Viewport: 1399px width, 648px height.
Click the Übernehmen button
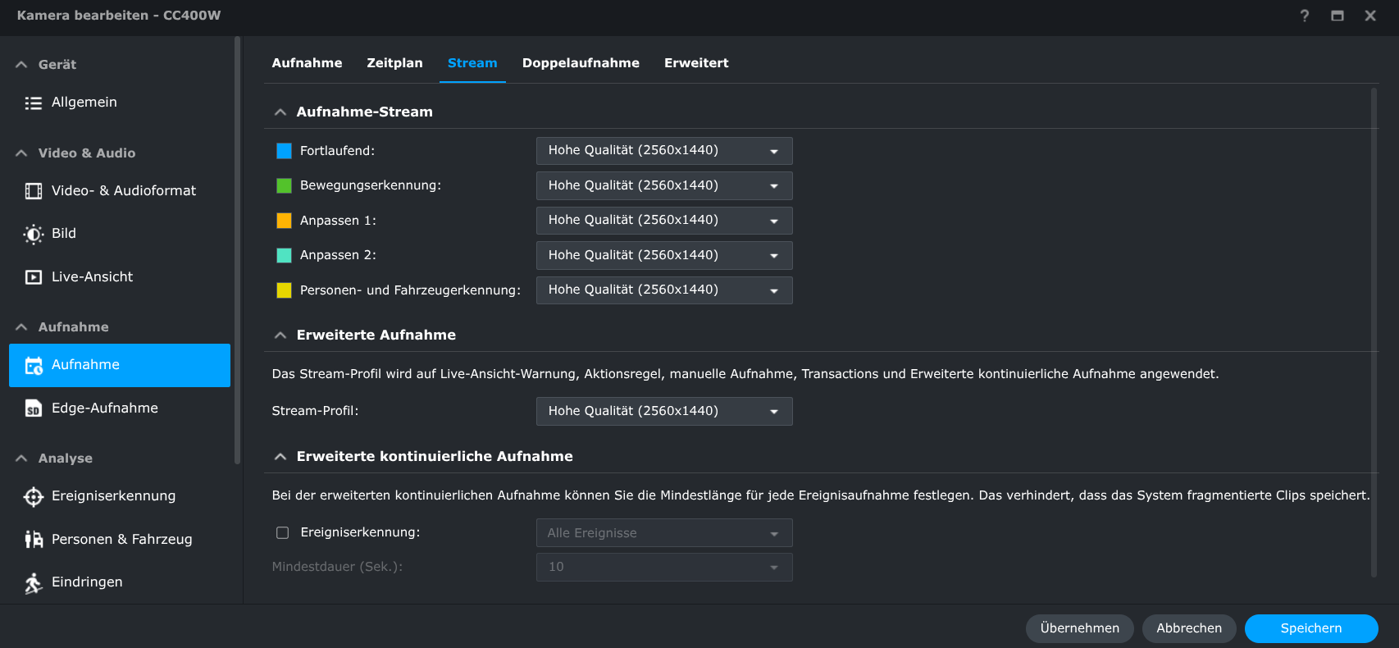point(1079,628)
